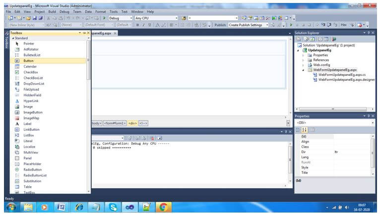Click the div tag in breadcrumb
The height and width of the screenshot is (216, 380).
tap(132, 123)
